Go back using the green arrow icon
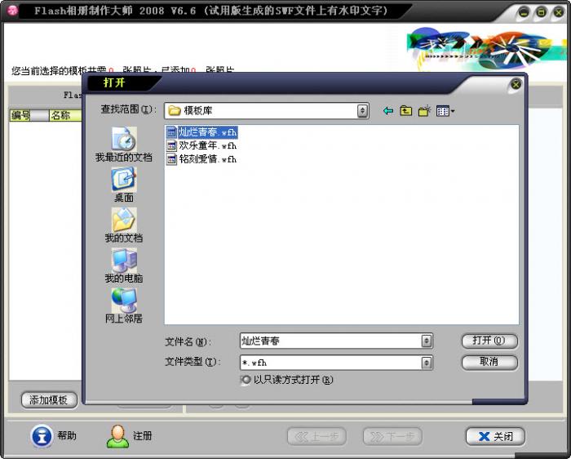The image size is (571, 459). 388,111
